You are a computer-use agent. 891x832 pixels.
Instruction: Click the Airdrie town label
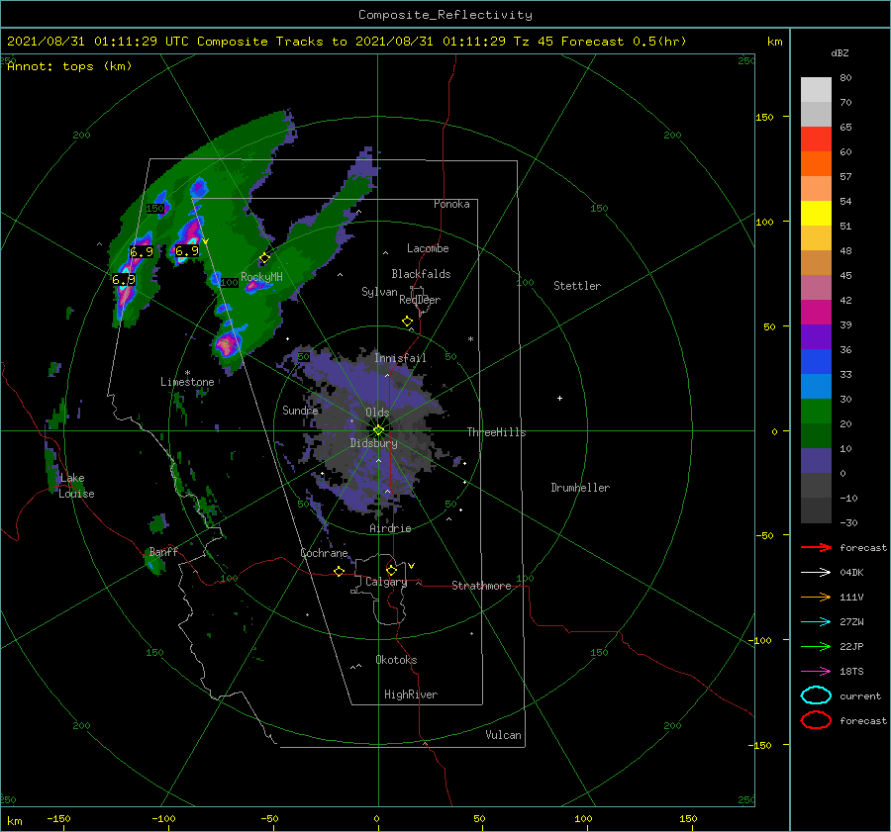pyautogui.click(x=390, y=528)
